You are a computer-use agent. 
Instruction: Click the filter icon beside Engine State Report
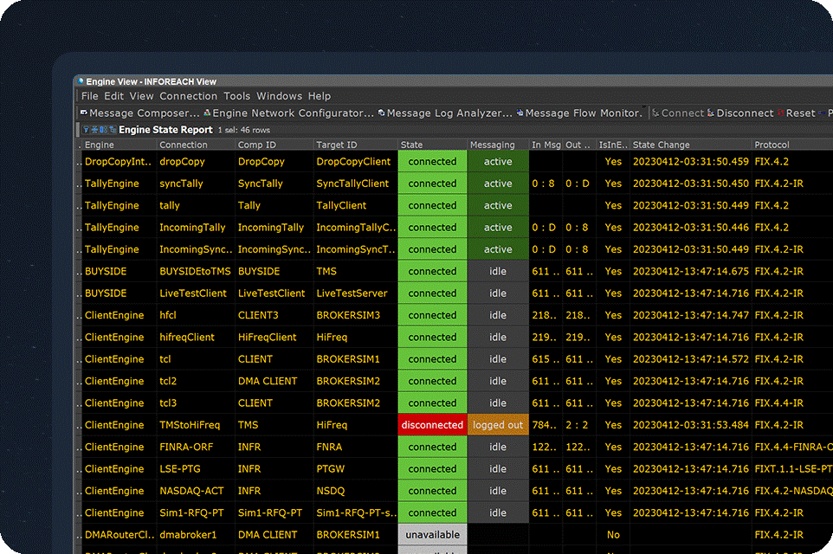point(86,130)
